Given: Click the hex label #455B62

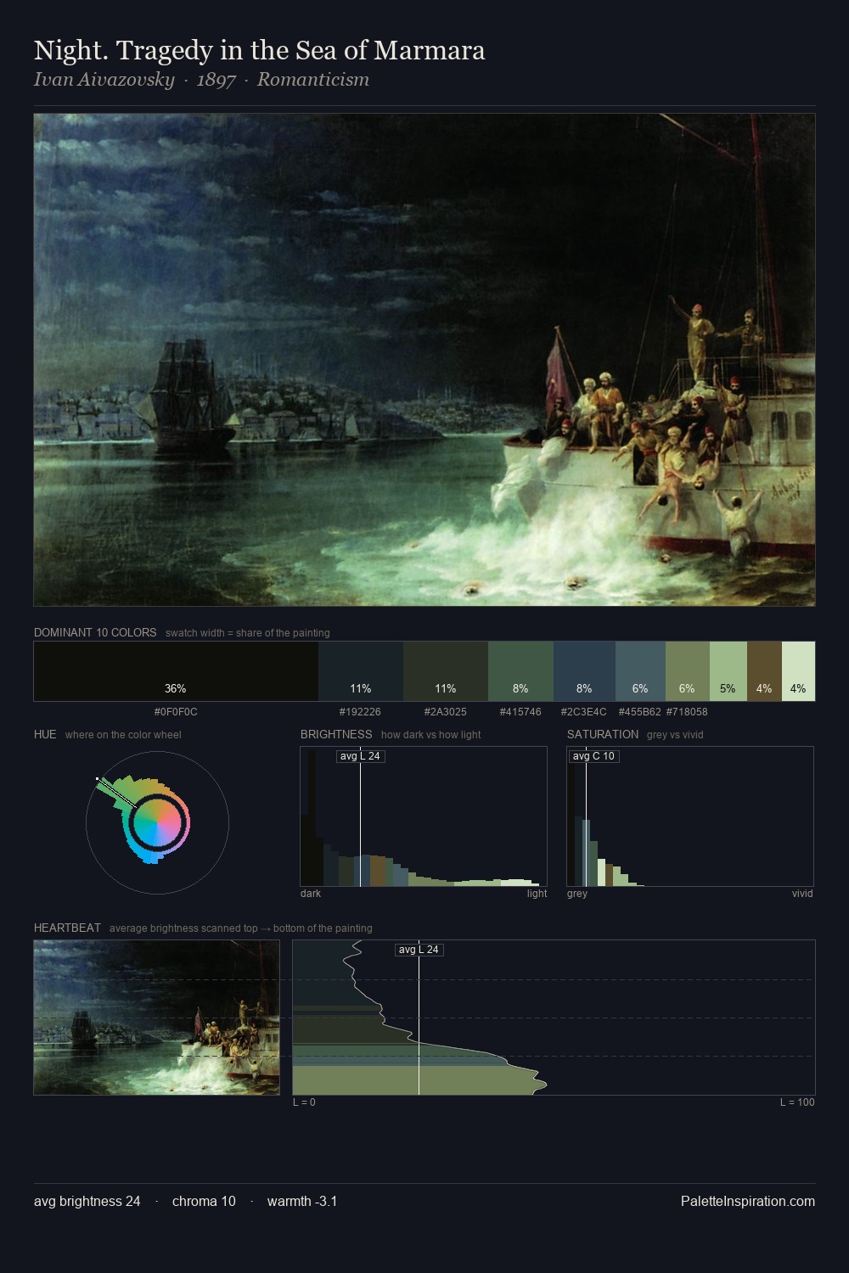Looking at the screenshot, I should [x=639, y=712].
